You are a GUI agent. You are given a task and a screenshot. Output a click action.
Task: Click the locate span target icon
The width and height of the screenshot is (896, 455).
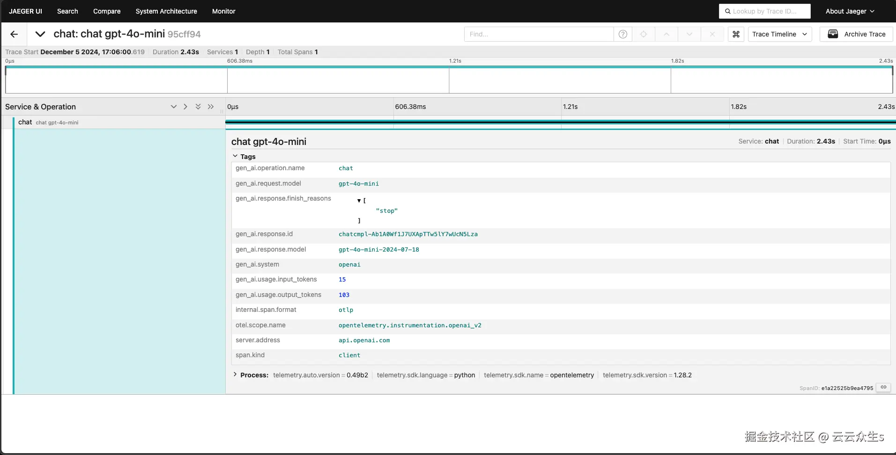pos(644,34)
